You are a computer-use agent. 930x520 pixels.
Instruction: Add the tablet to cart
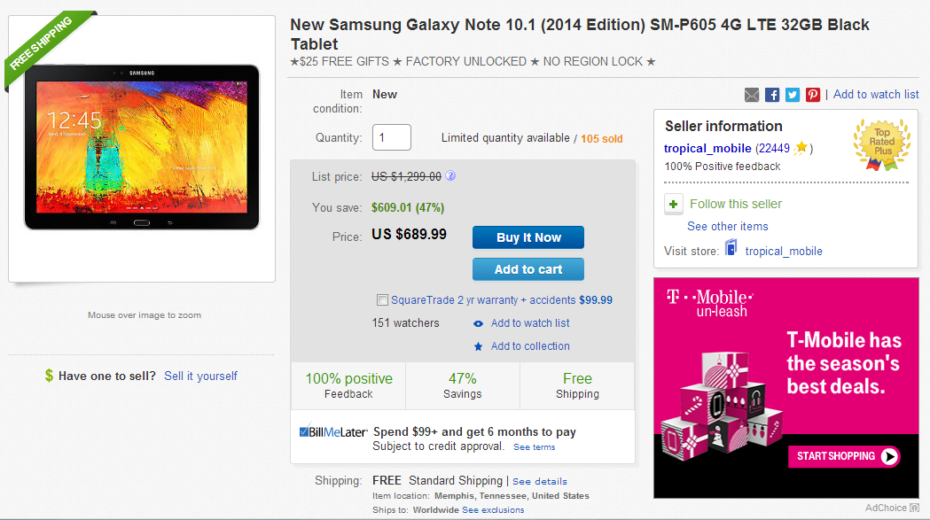click(528, 269)
